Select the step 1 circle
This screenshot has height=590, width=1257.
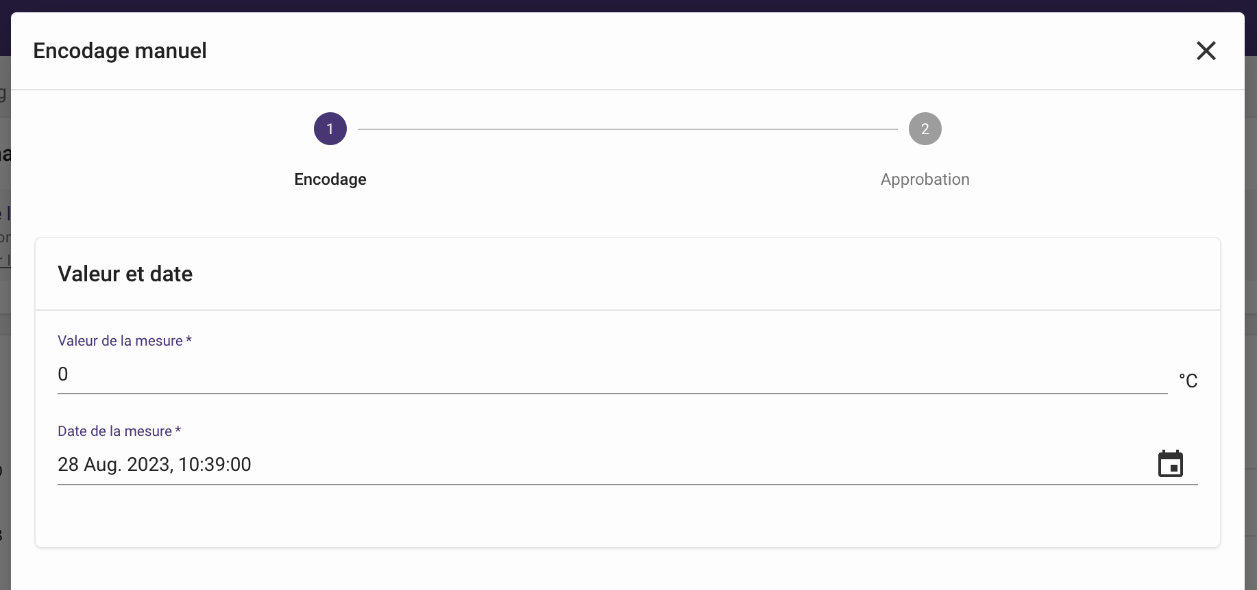pyautogui.click(x=330, y=129)
